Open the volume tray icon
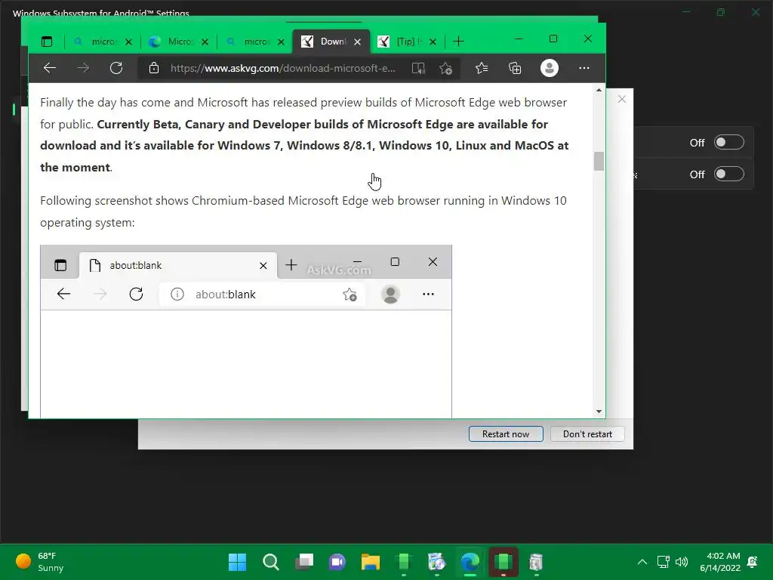Image resolution: width=773 pixels, height=580 pixels. click(x=682, y=562)
